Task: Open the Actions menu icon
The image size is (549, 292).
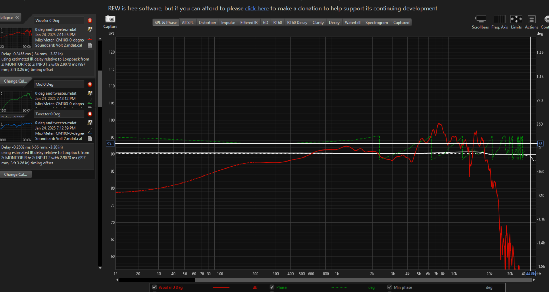Action: 532,19
